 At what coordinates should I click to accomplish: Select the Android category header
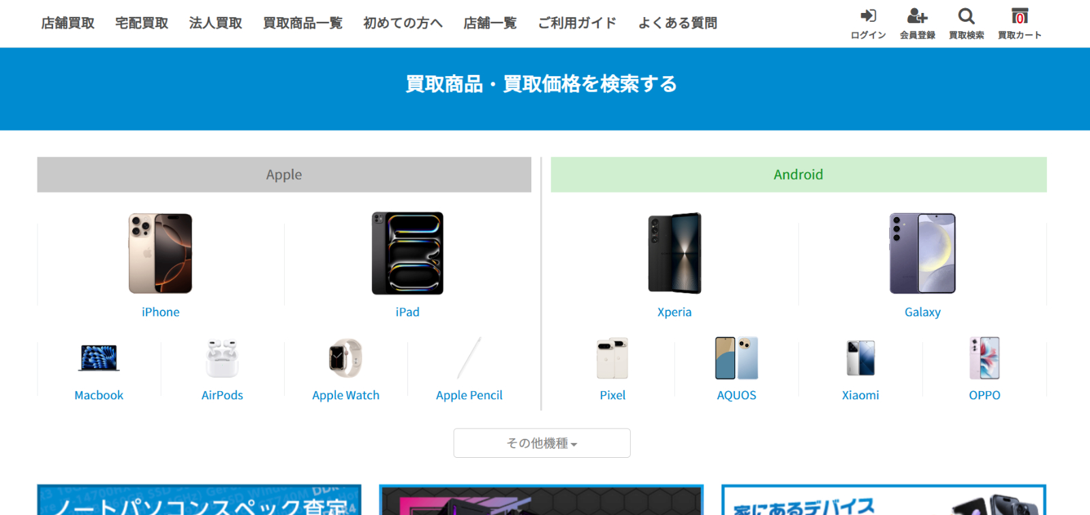798,175
